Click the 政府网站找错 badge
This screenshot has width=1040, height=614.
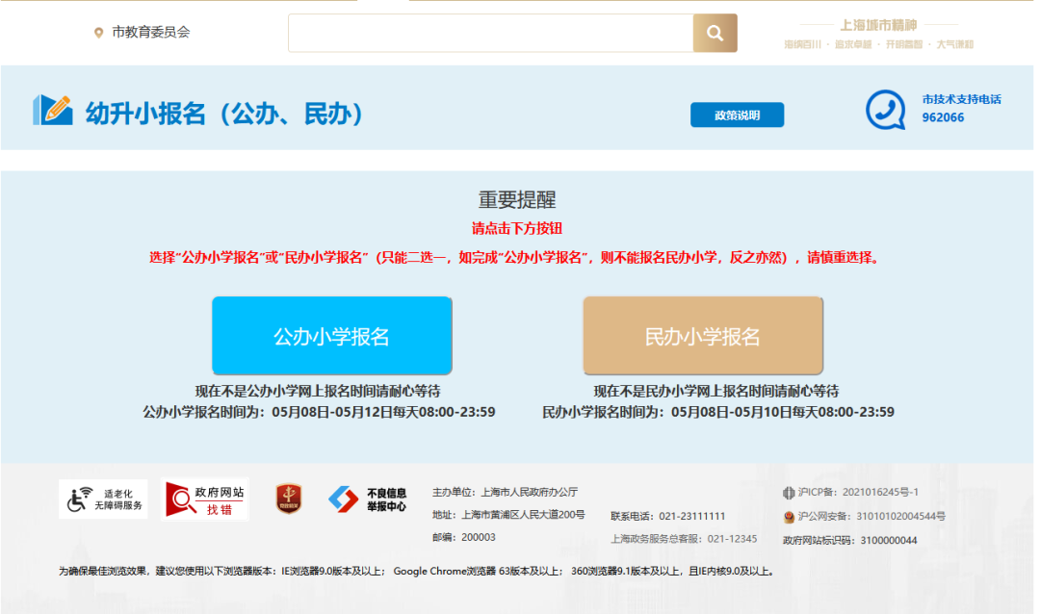pos(205,499)
